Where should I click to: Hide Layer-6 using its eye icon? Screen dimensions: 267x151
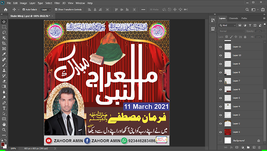(221, 89)
